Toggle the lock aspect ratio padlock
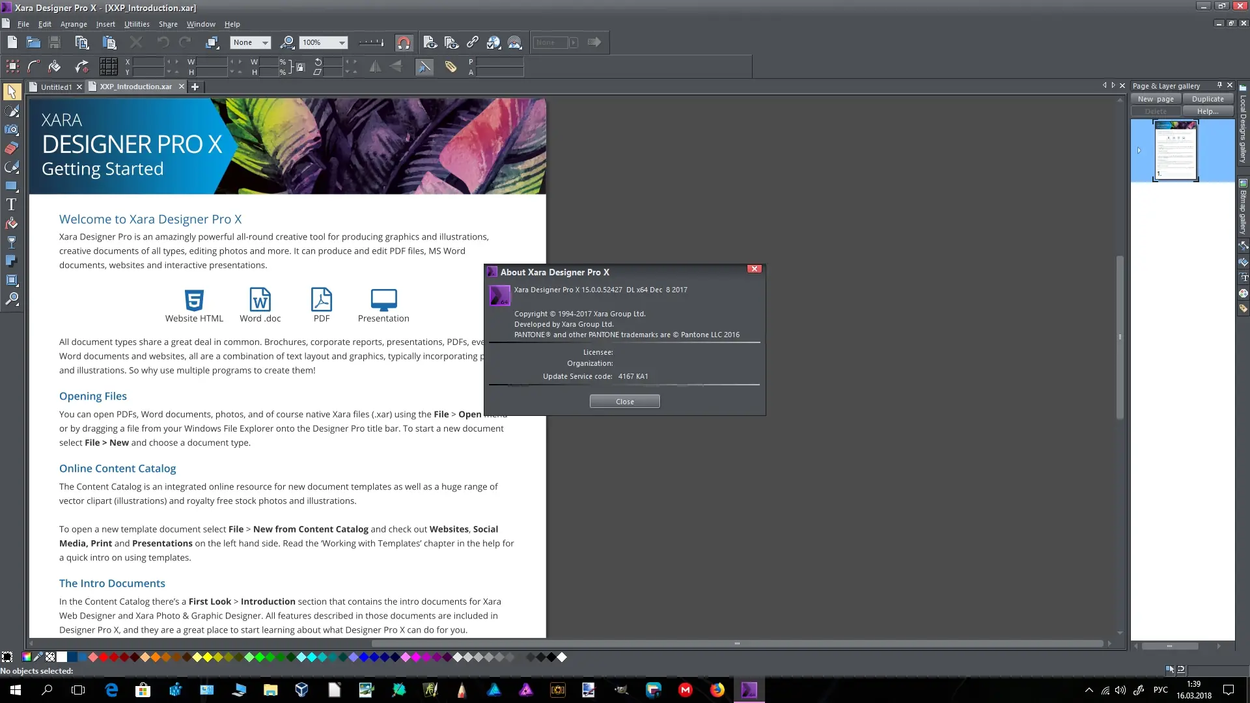Viewport: 1250px width, 703px height. [x=299, y=67]
